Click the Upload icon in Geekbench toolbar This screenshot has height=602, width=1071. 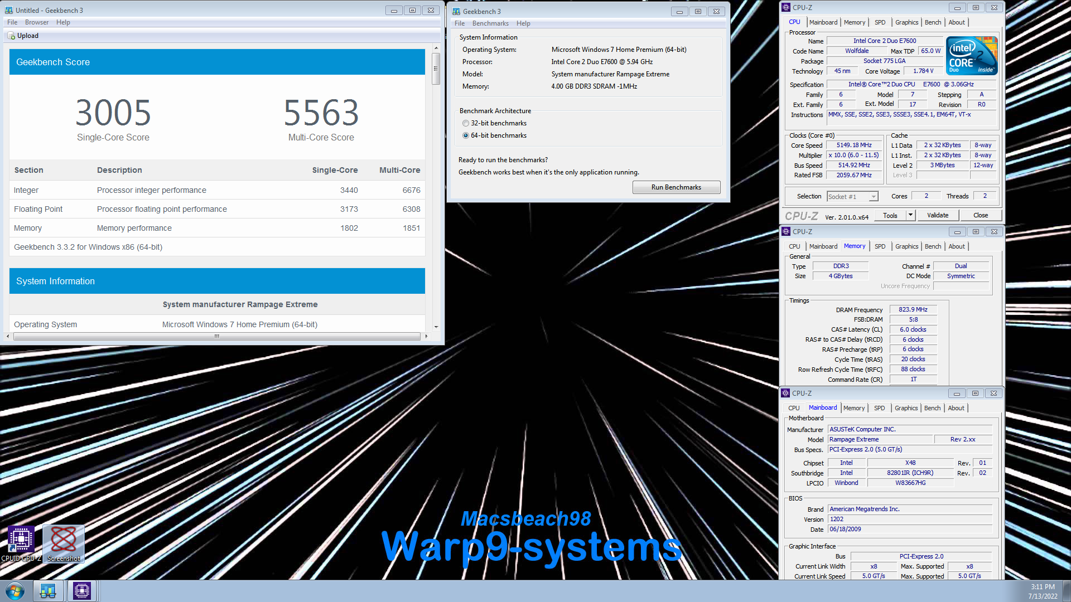click(x=11, y=36)
